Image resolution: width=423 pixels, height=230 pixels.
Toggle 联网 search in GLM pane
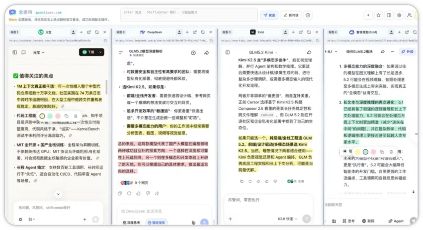368,221
